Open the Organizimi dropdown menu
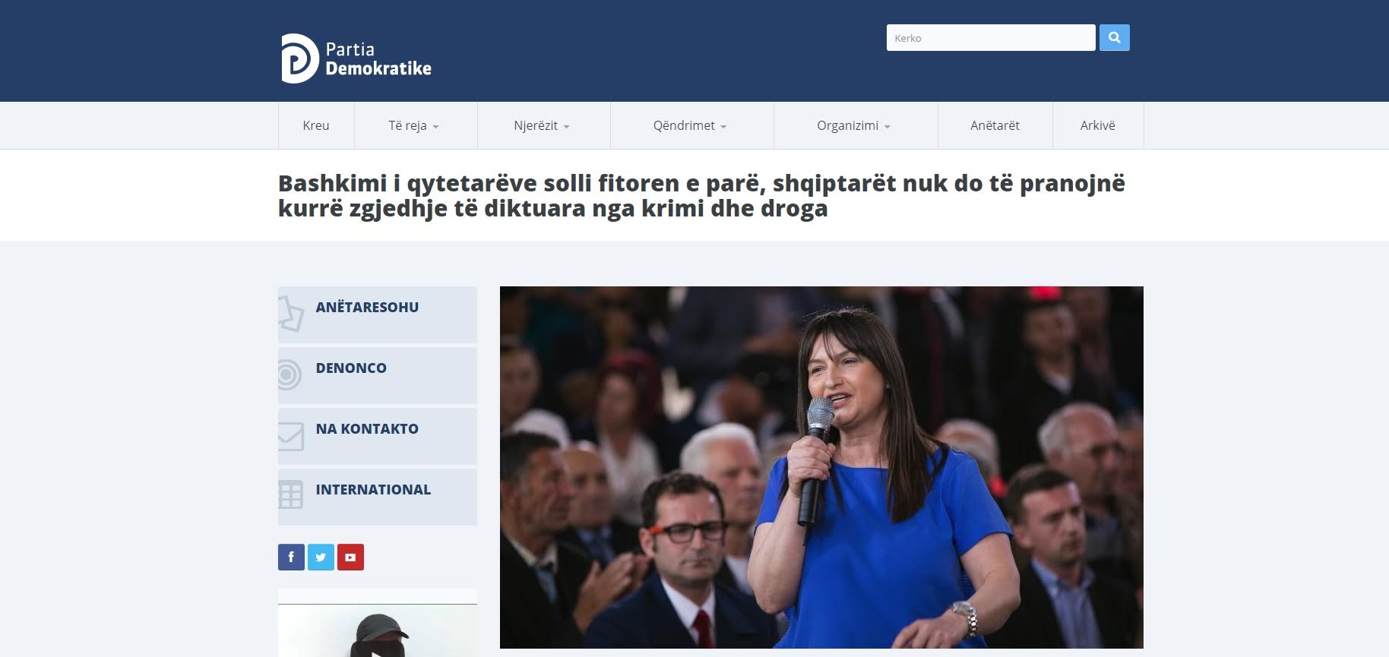Viewport: 1389px width, 657px height. click(853, 125)
